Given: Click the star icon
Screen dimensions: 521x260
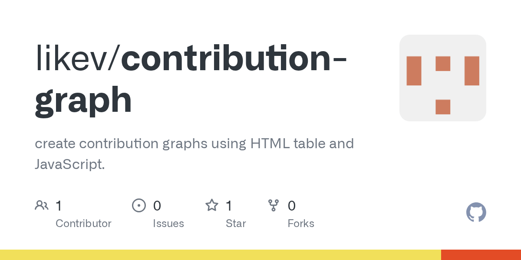Looking at the screenshot, I should coord(212,205).
